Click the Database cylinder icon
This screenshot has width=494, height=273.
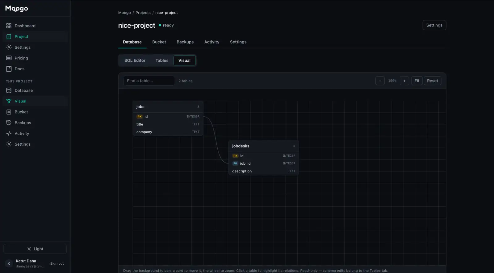[x=9, y=90]
